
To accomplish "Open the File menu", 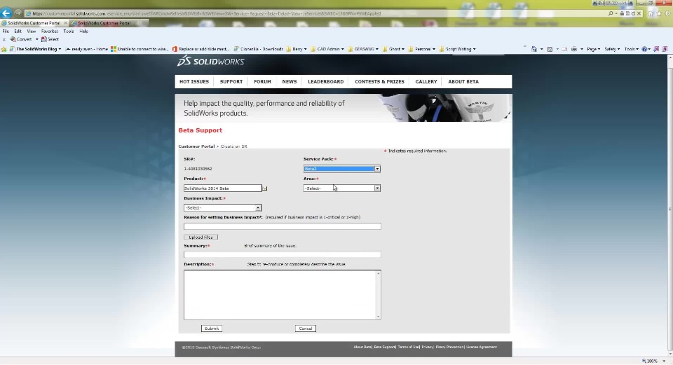I will [x=6, y=32].
